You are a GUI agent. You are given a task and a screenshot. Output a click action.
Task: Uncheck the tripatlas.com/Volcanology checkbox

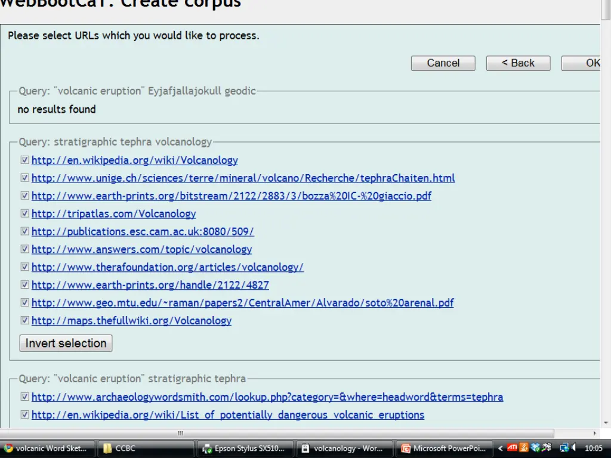coord(24,213)
